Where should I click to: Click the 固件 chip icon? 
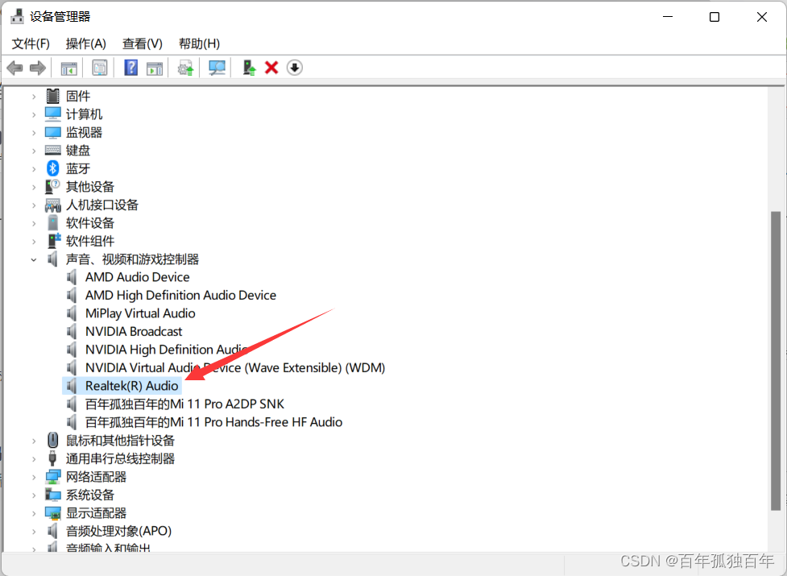click(x=52, y=96)
